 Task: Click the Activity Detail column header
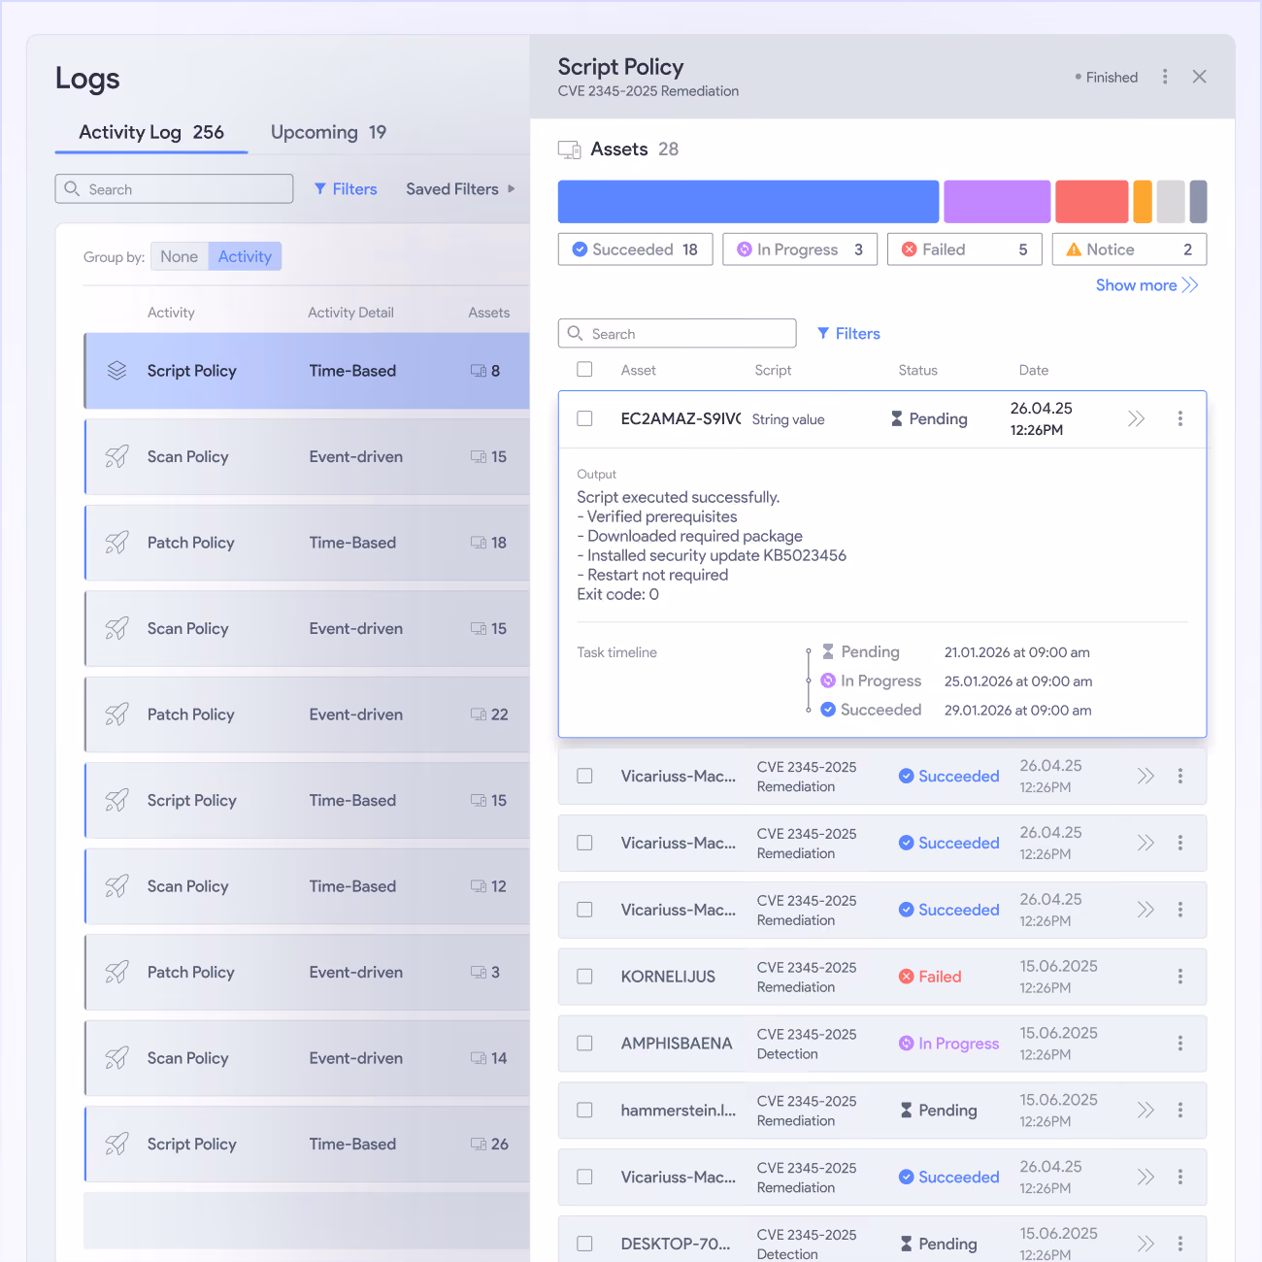[350, 313]
